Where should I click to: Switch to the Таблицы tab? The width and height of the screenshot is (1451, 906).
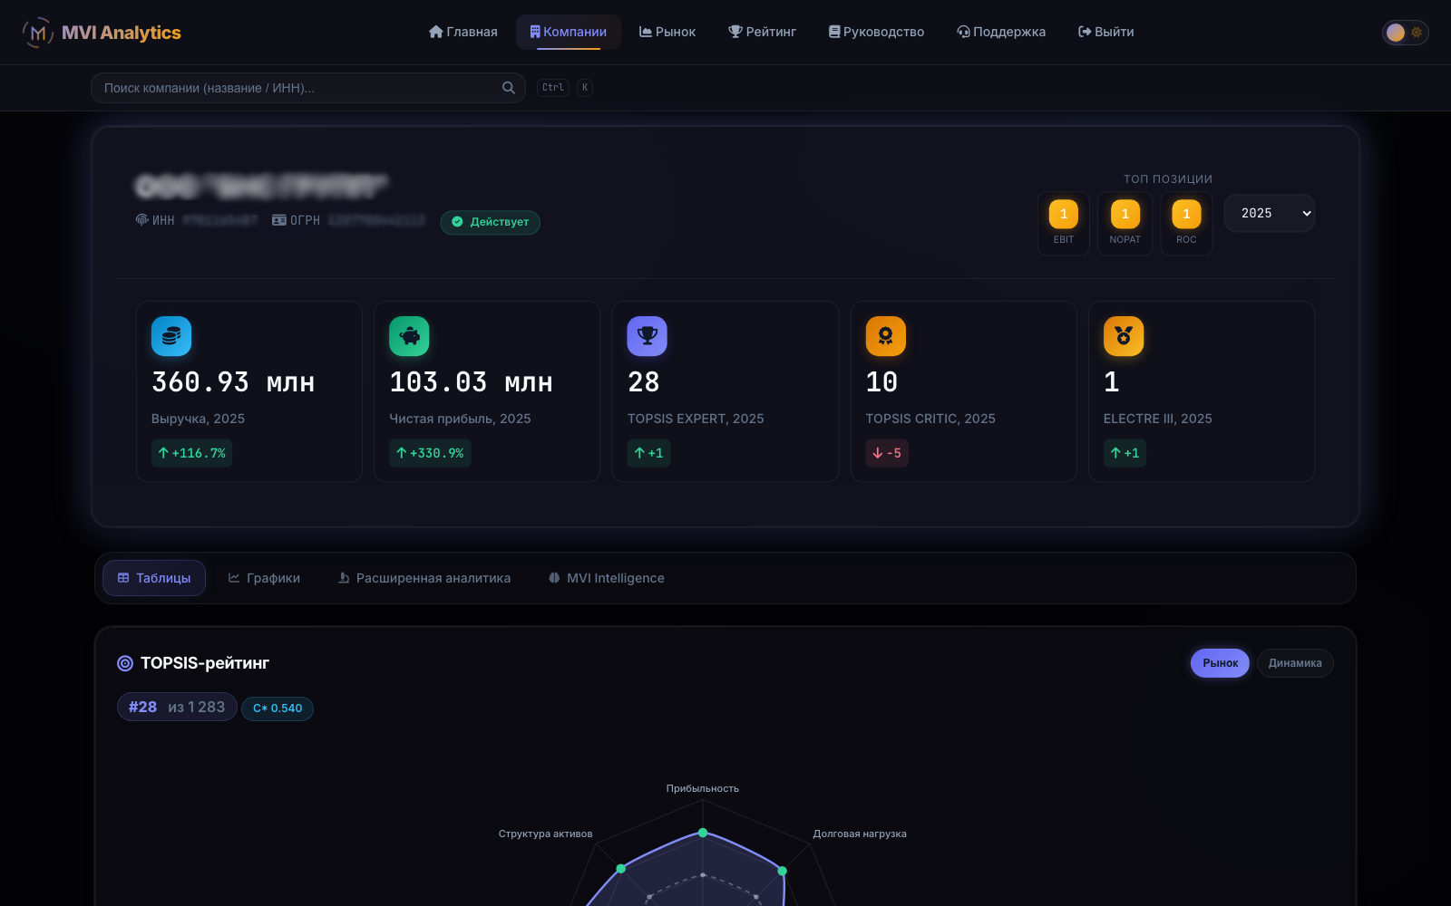[154, 578]
